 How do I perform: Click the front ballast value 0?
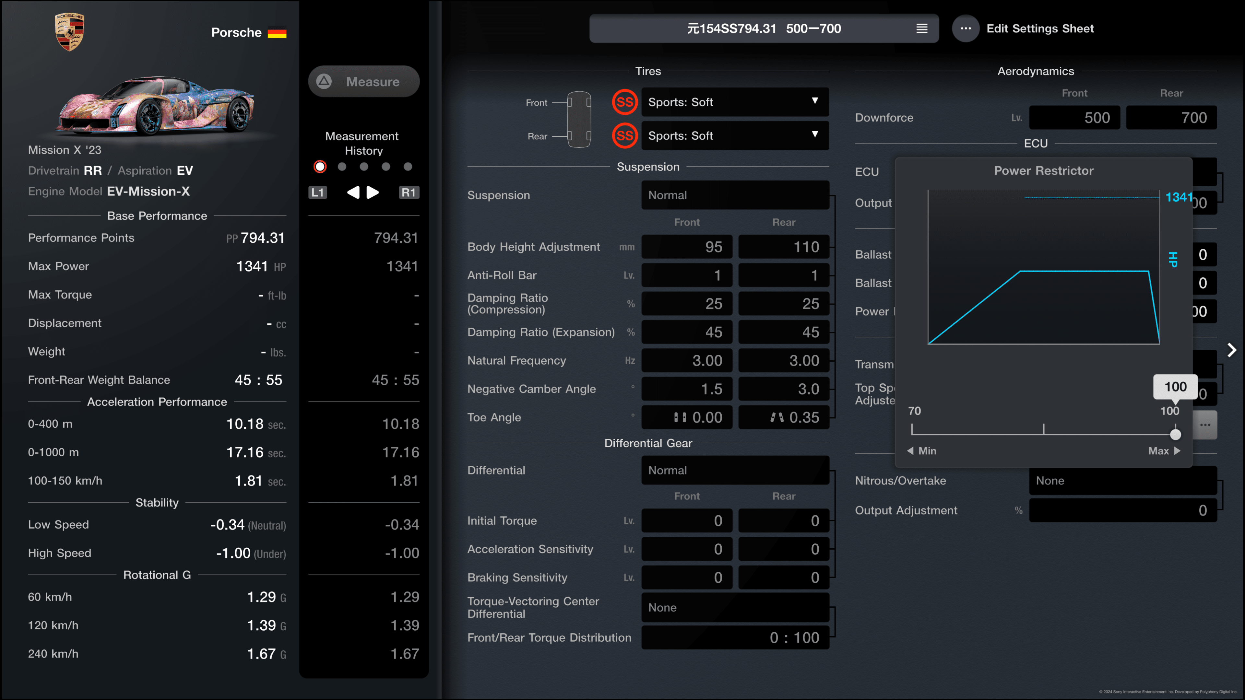pyautogui.click(x=1204, y=255)
